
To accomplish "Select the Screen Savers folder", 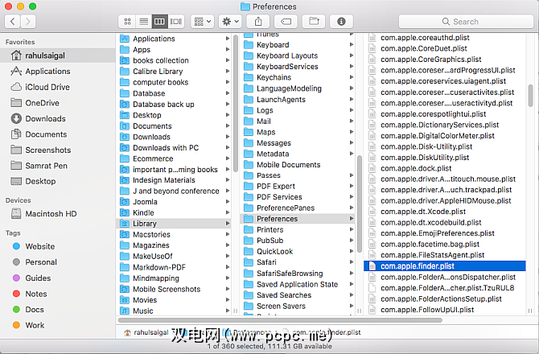I will (298, 306).
